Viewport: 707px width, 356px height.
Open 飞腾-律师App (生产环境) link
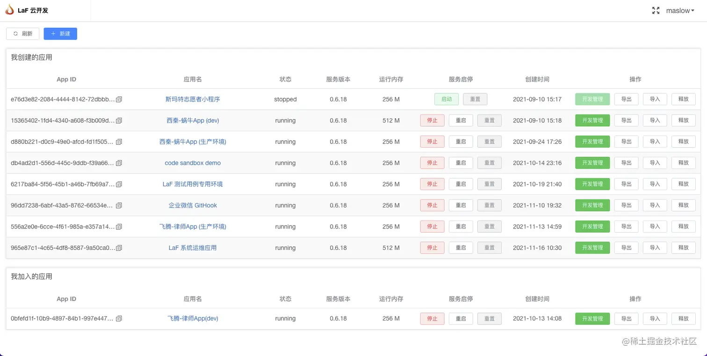click(x=193, y=227)
